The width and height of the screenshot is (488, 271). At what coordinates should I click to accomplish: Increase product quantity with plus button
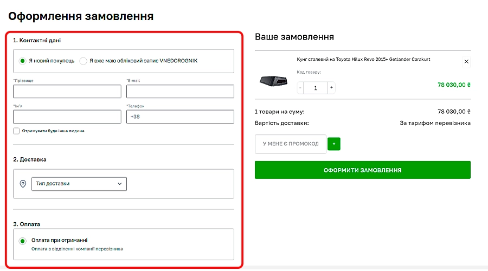331,87
